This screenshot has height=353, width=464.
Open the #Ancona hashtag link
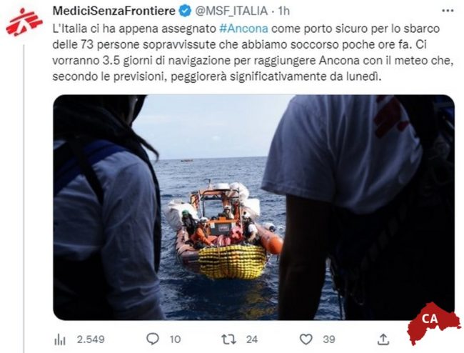pyautogui.click(x=244, y=29)
